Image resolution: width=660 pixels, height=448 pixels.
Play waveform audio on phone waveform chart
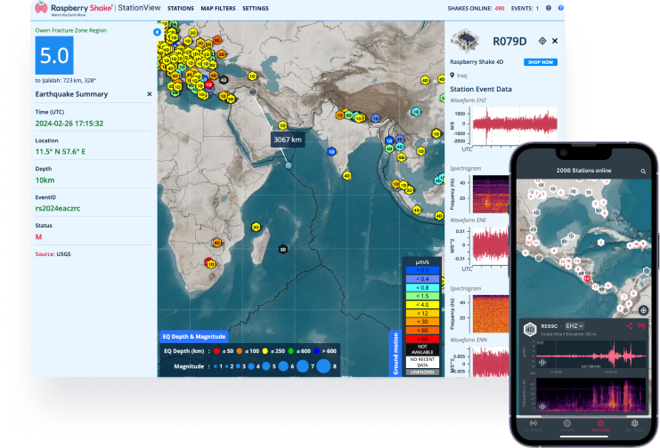pyautogui.click(x=542, y=362)
